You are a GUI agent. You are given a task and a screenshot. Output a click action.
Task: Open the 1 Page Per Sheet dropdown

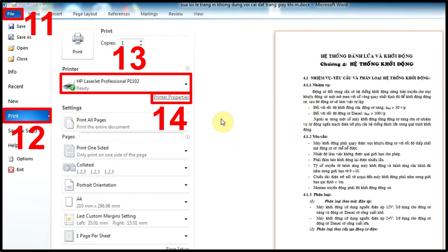click(x=125, y=236)
